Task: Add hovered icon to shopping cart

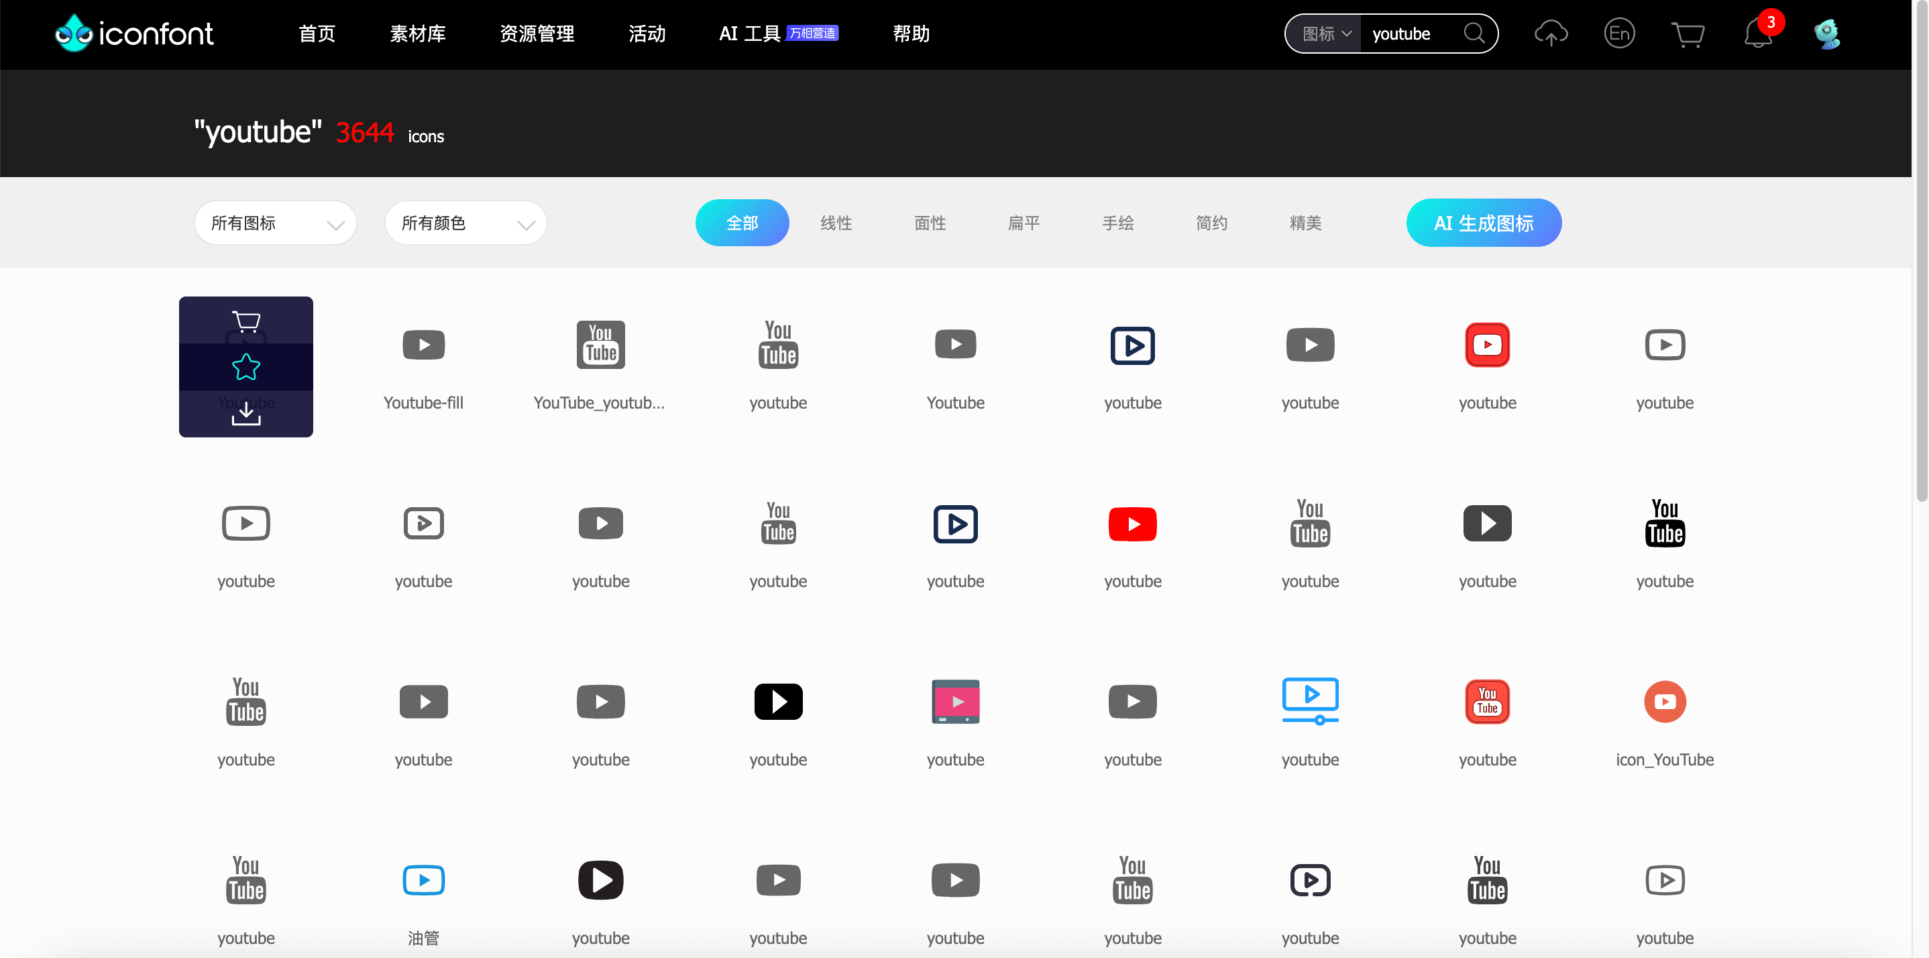Action: (x=245, y=321)
